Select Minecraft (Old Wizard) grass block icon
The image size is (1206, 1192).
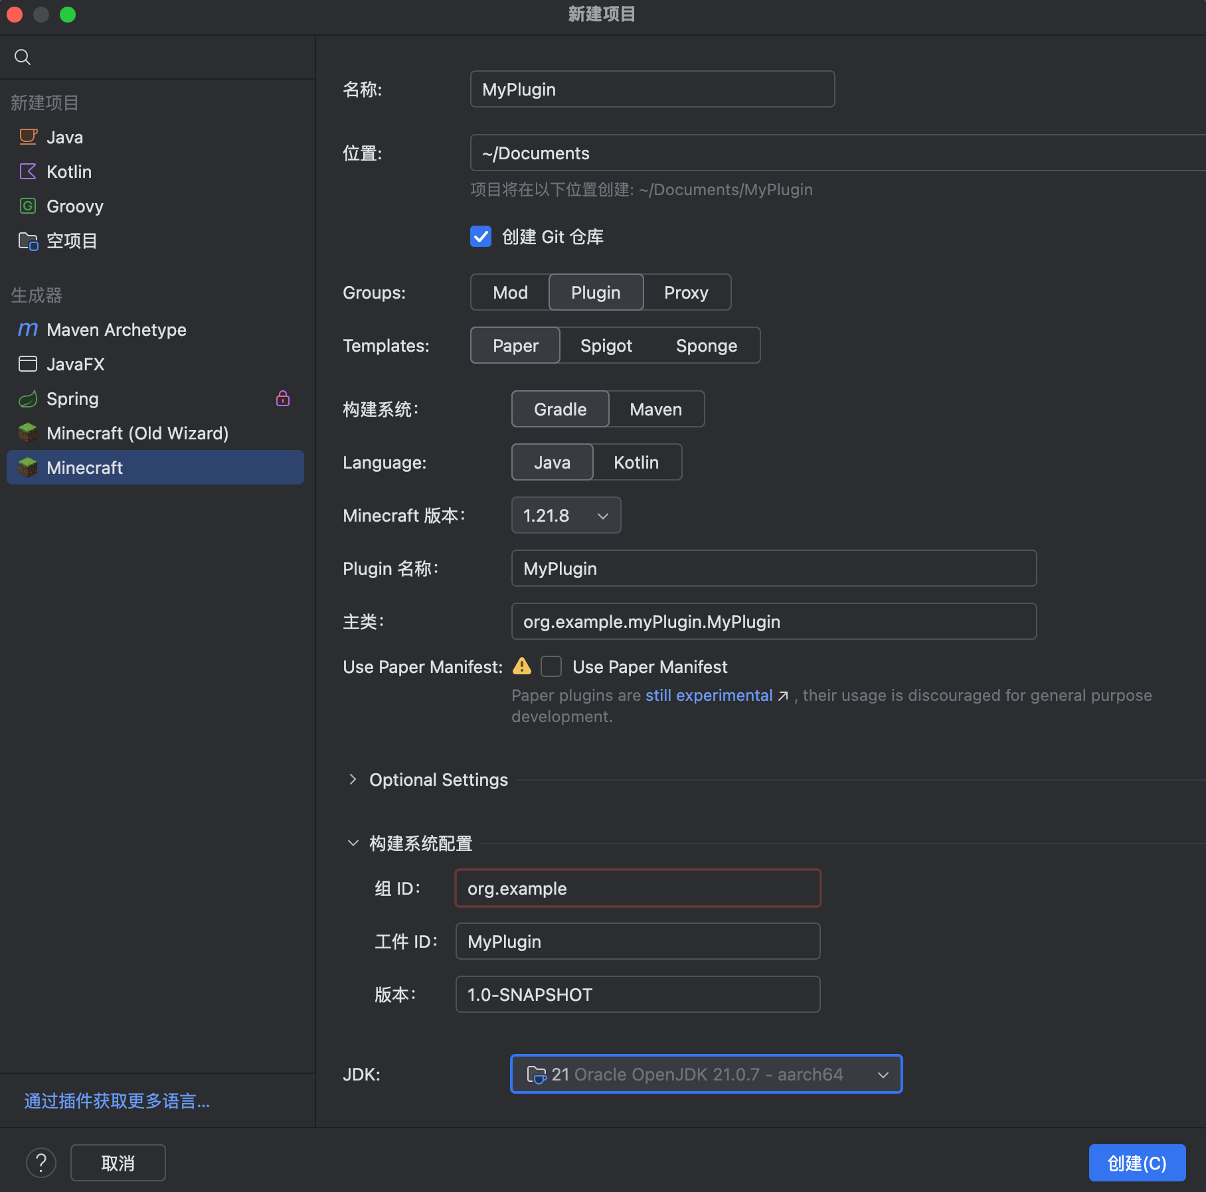click(28, 433)
